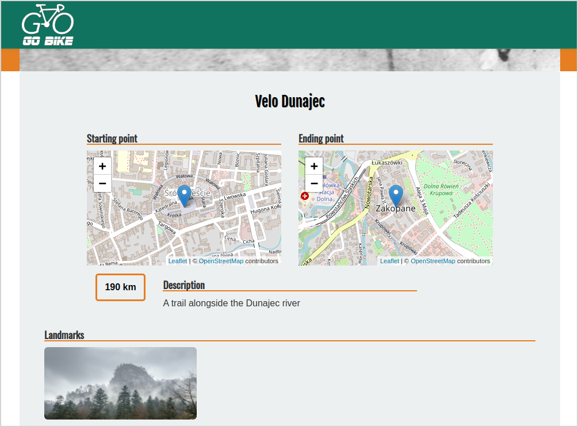Open Leaflet link on ending point map
Screen dimensions: 578x427
(x=389, y=261)
